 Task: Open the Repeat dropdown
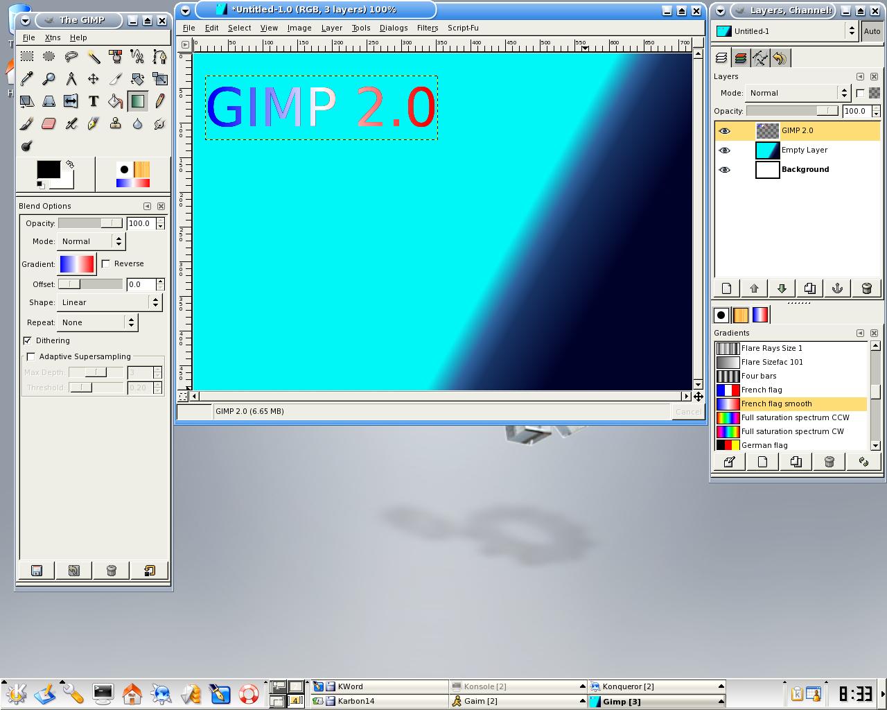pos(98,322)
